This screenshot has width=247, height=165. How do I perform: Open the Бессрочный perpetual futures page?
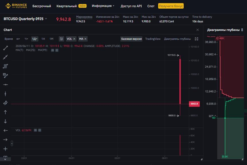click(x=42, y=6)
